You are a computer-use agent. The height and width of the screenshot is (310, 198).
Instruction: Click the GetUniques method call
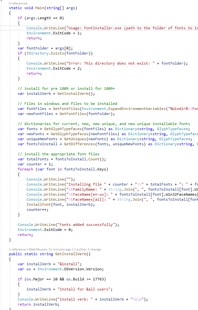point(75,139)
